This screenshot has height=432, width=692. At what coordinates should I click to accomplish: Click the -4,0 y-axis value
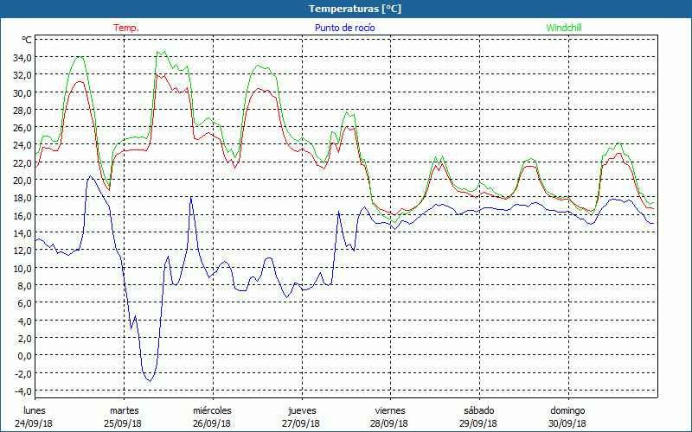pyautogui.click(x=23, y=391)
